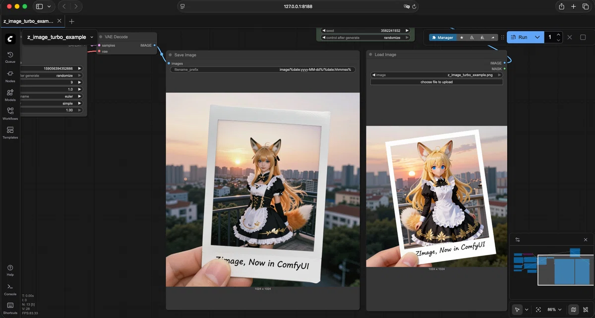Click the filename_prefix input field

[x=263, y=70]
